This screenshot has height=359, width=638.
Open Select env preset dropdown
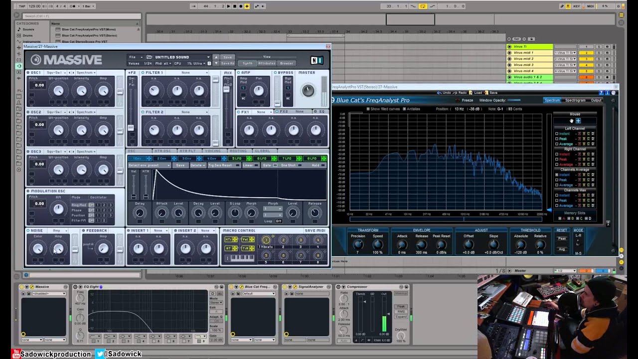click(x=149, y=165)
